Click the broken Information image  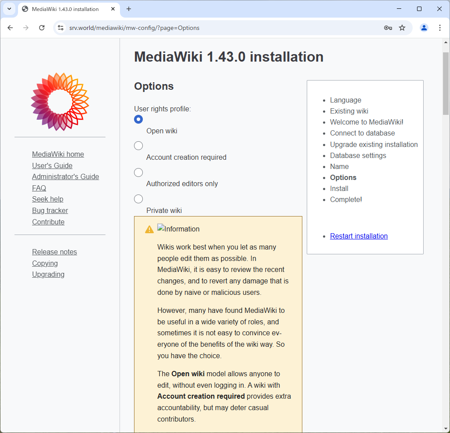(x=178, y=229)
